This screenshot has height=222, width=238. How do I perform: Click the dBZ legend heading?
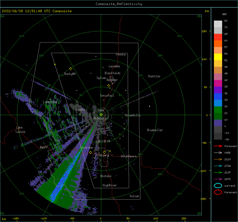click(x=224, y=14)
